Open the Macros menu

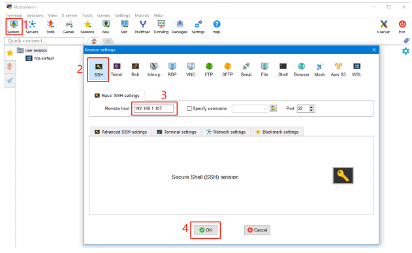tap(142, 15)
